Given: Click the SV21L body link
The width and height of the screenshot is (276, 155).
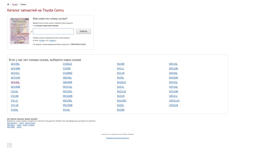Looking at the screenshot, I should coord(120,87).
